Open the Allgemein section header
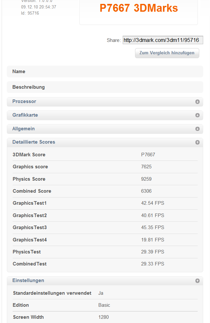 point(105,129)
